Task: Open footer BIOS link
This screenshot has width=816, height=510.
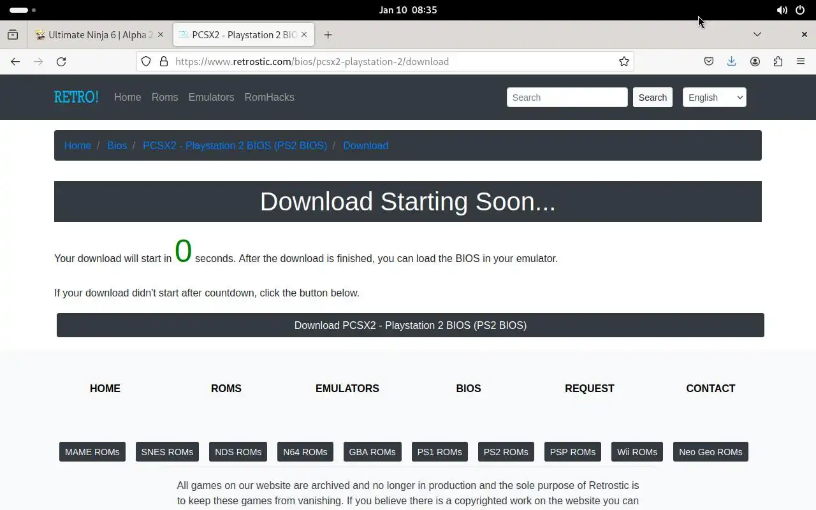Action: 469,388
